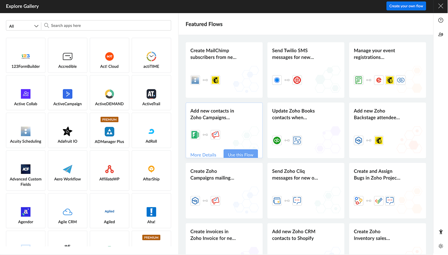Open the Advanced Custom Fields app
Viewport: 448px width, 255px height.
point(26,171)
